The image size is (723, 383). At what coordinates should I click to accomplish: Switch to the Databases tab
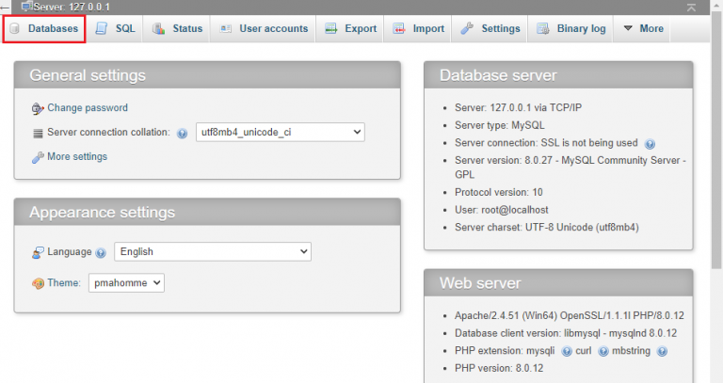(x=44, y=28)
